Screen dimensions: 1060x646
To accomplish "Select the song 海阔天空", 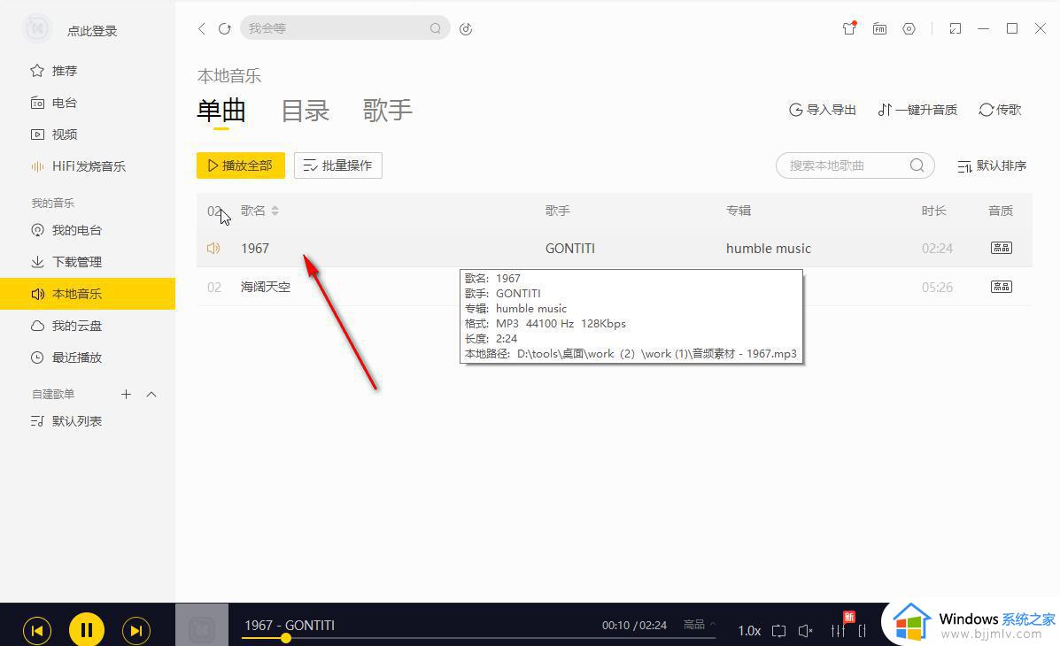I will (x=266, y=288).
